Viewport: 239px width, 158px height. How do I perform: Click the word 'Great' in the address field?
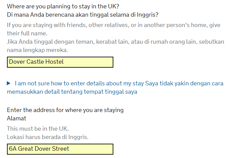click(26, 149)
